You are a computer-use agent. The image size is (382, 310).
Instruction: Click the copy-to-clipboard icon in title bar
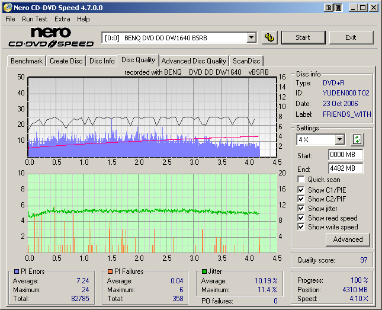coord(329,8)
